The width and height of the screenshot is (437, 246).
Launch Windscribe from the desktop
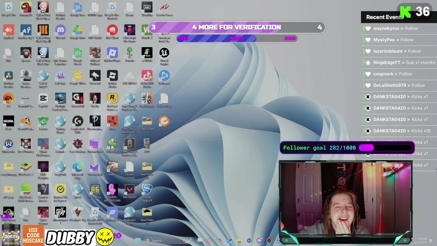click(x=9, y=146)
